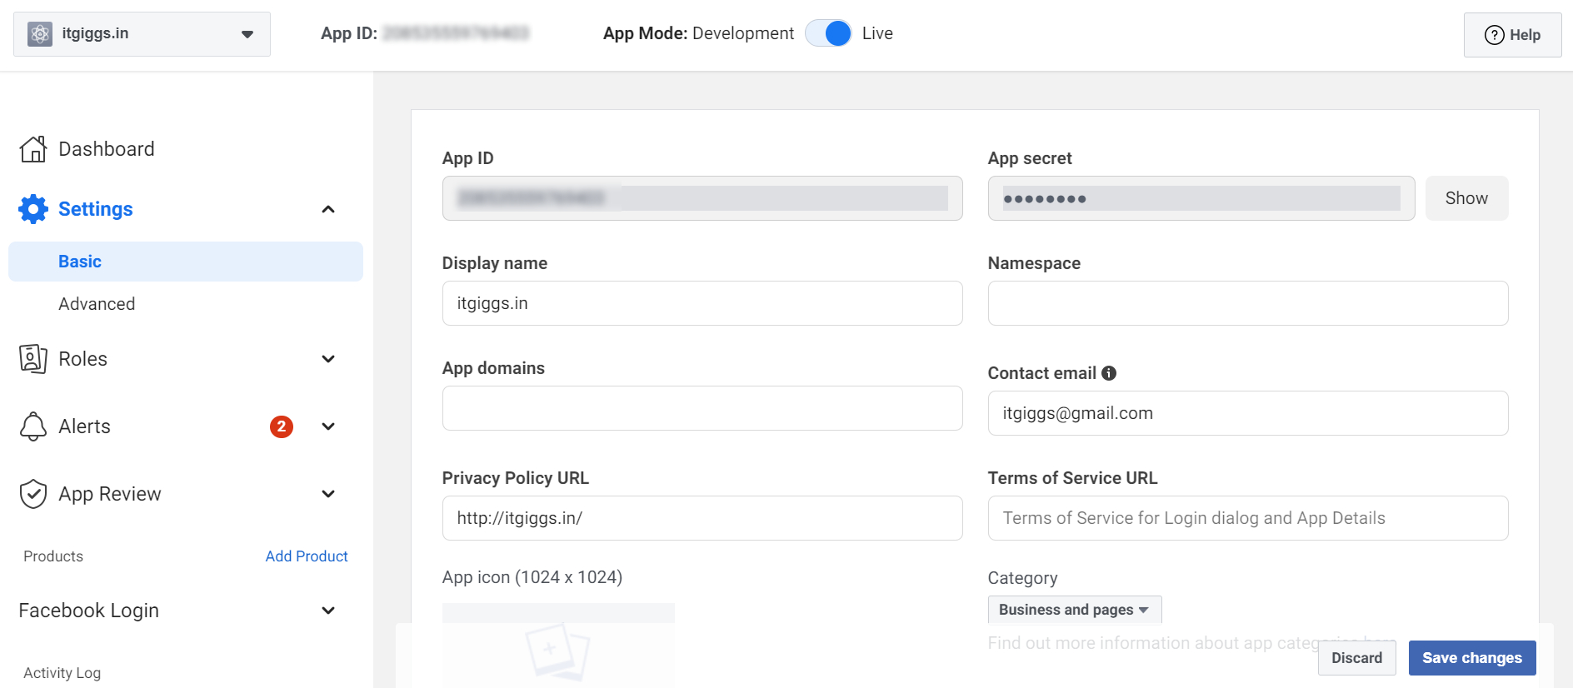1573x688 pixels.
Task: Open the Activity Log
Action: (x=62, y=673)
